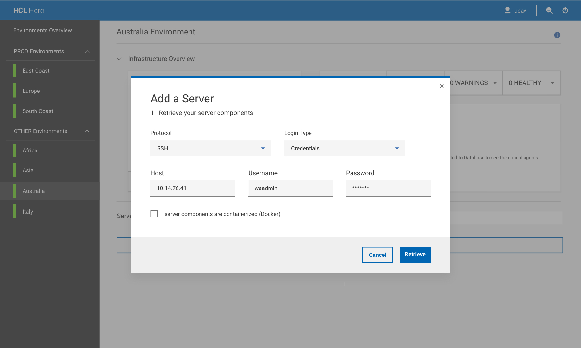The height and width of the screenshot is (348, 581).
Task: Click the Password field
Action: click(x=388, y=188)
